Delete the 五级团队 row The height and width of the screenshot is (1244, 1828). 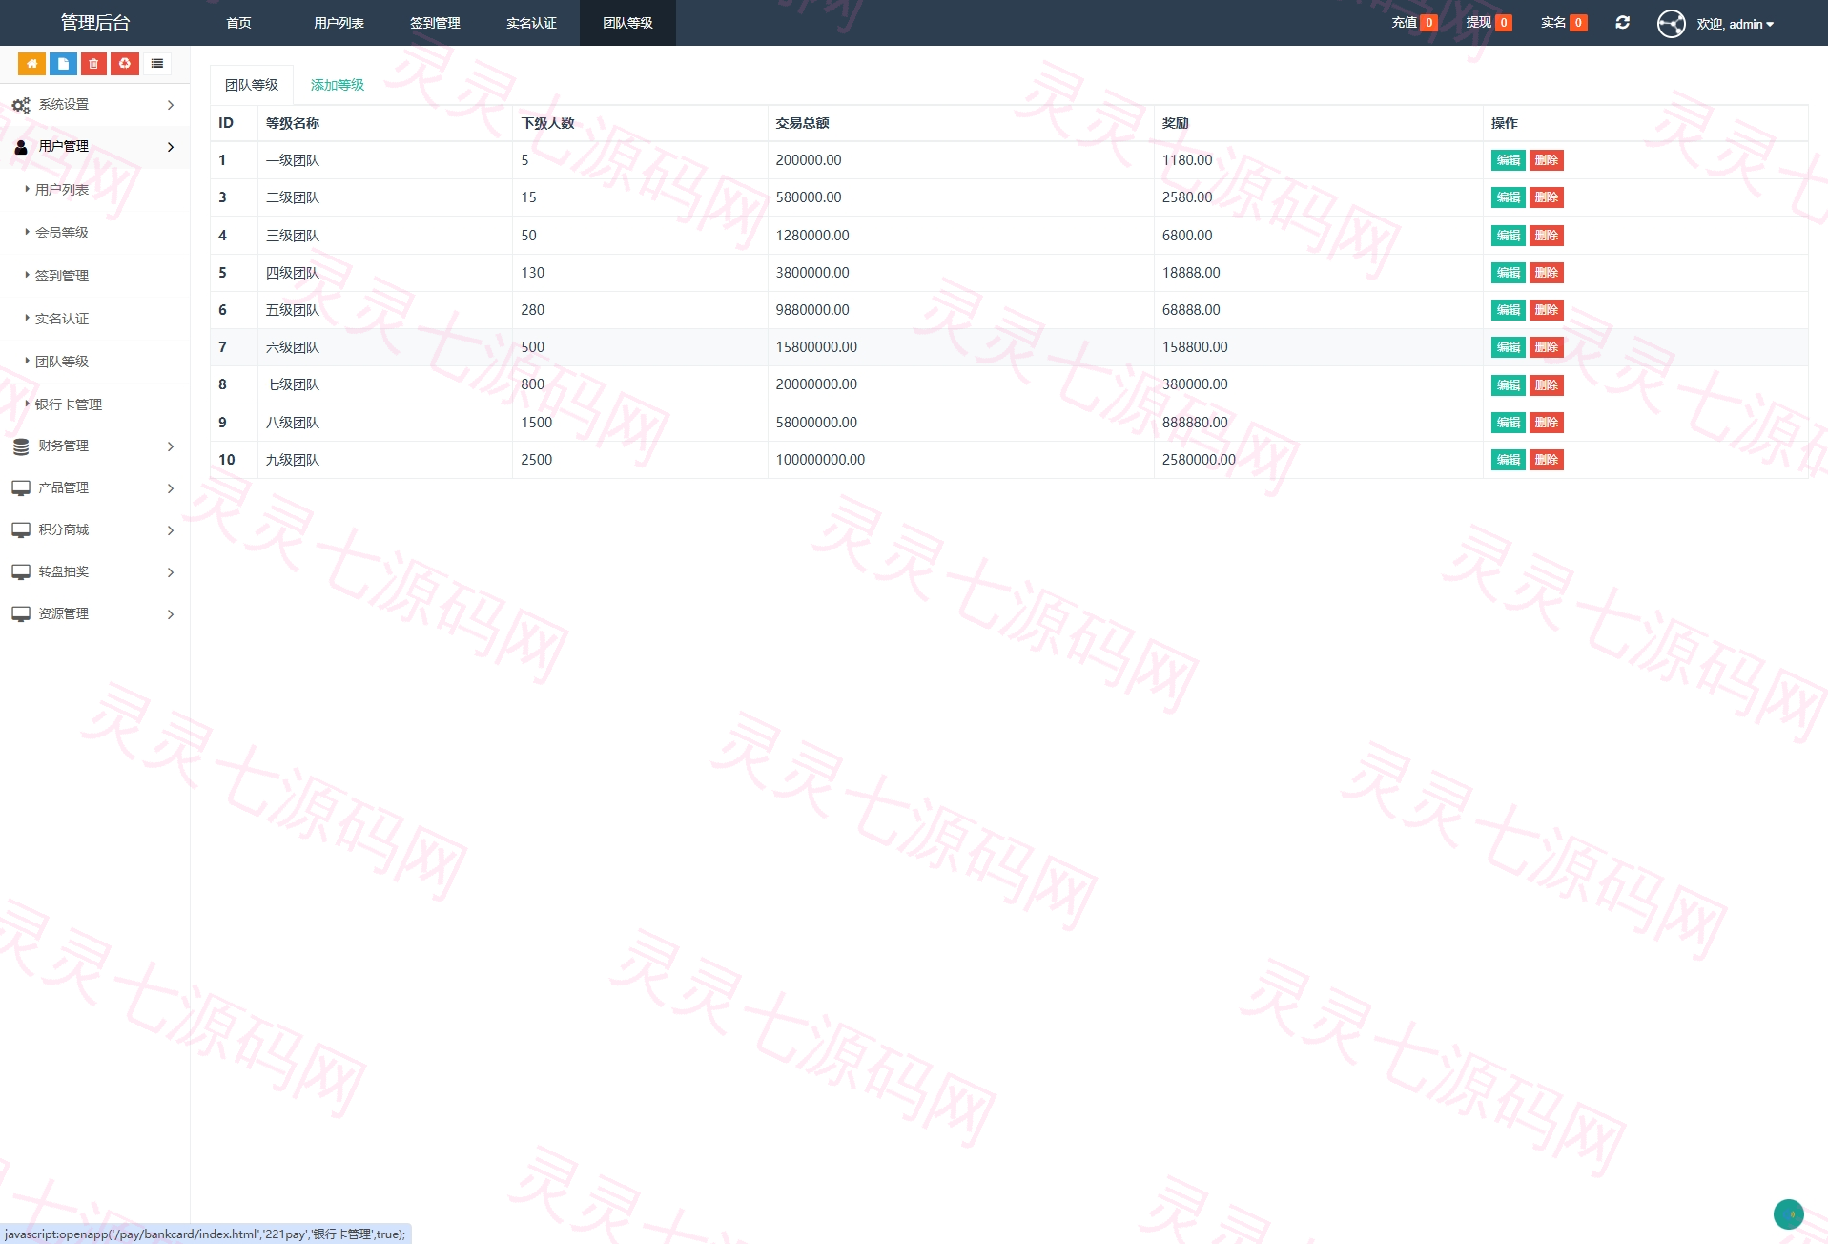[x=1547, y=310]
